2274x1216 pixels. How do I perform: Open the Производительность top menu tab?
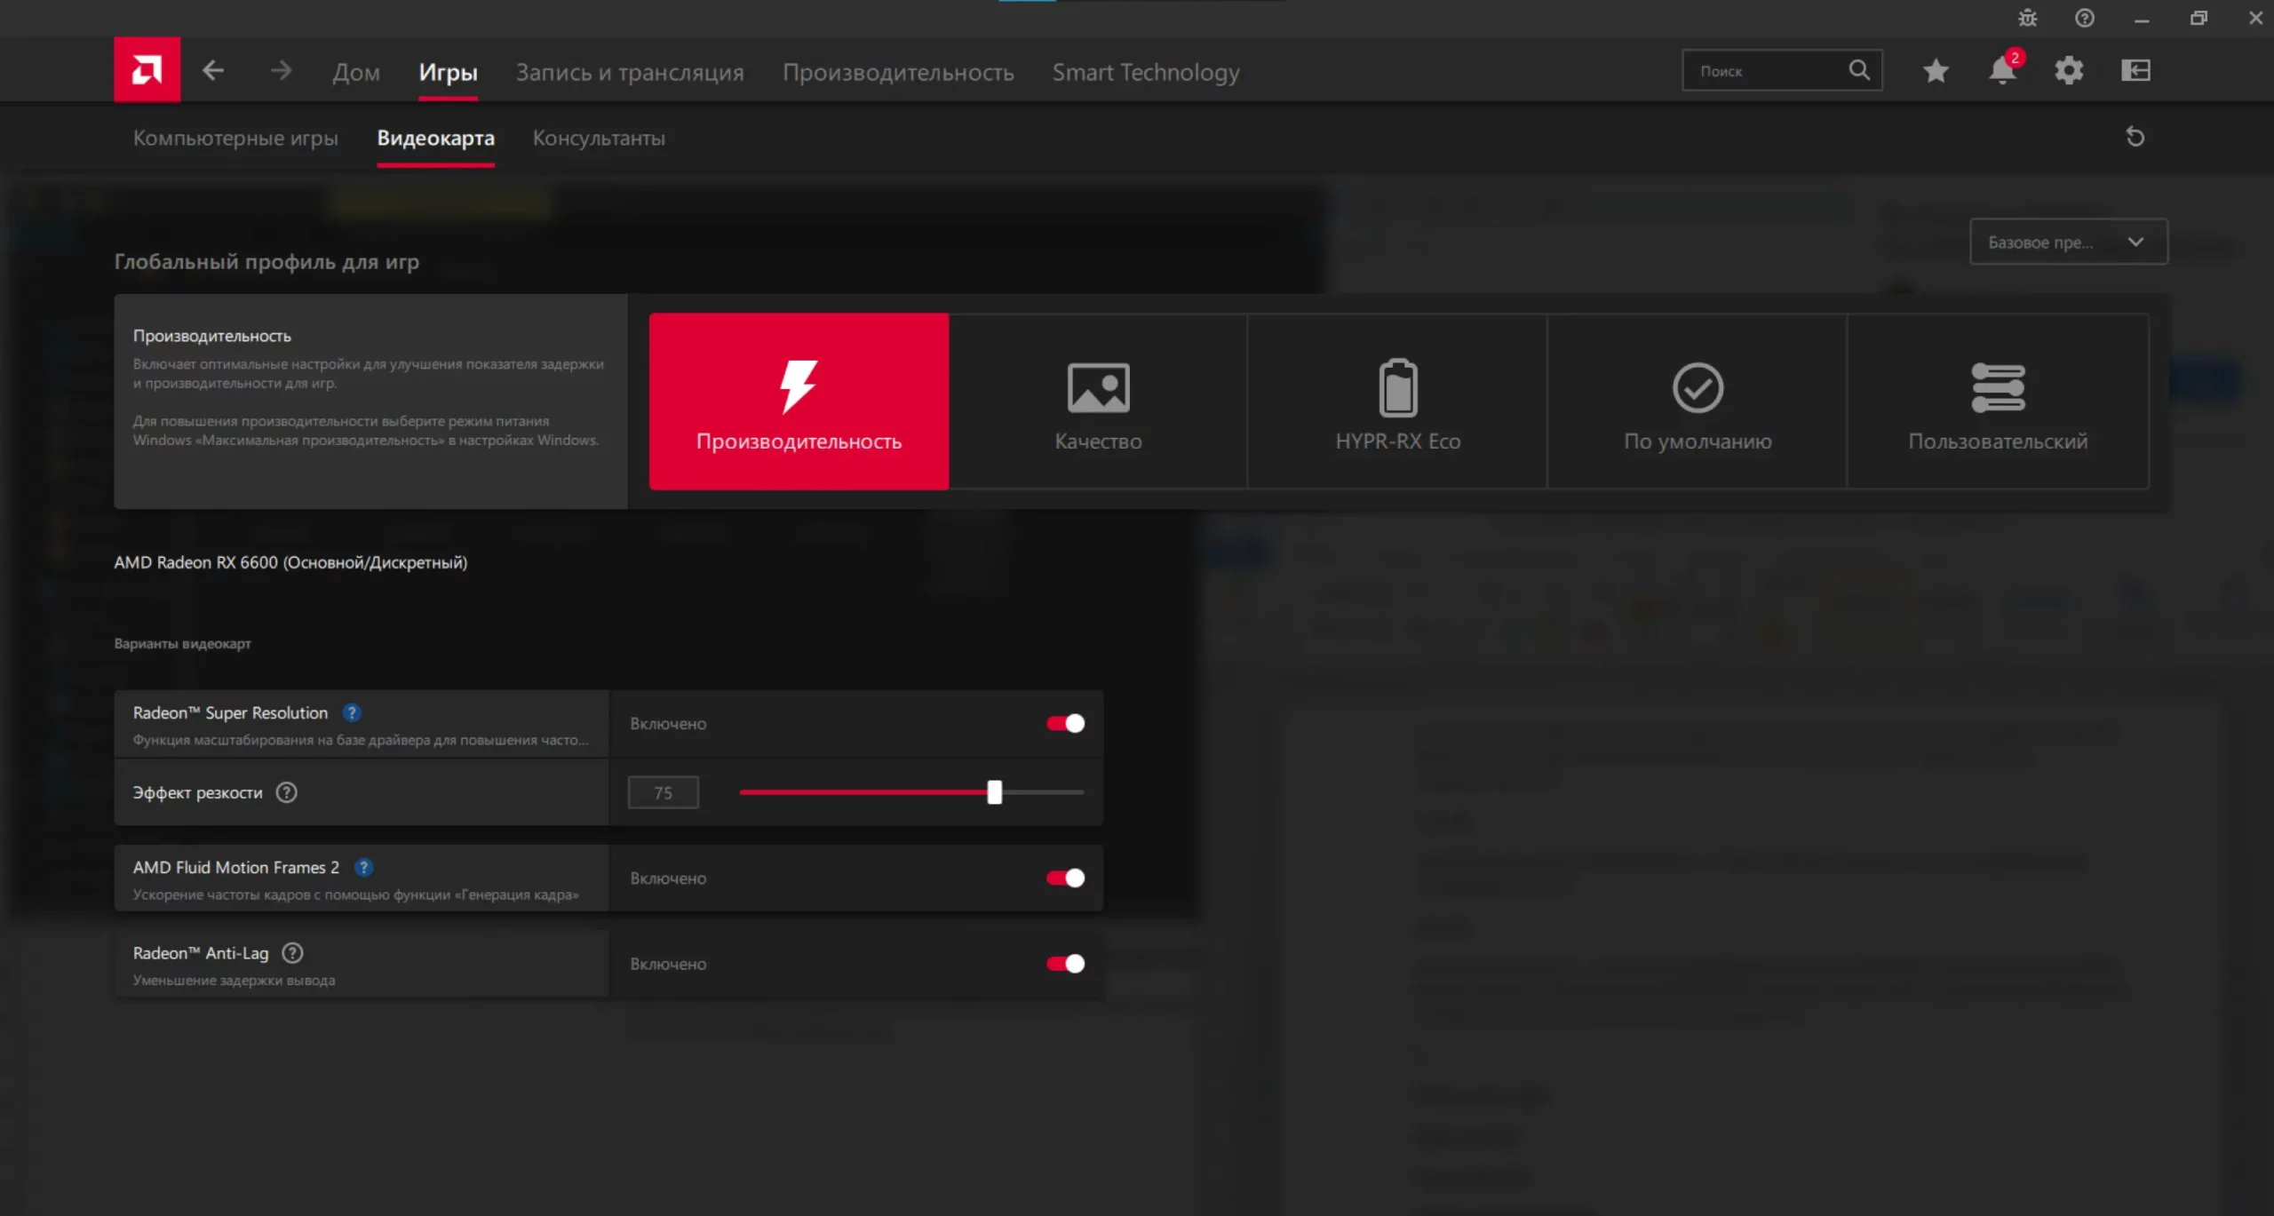click(x=897, y=72)
